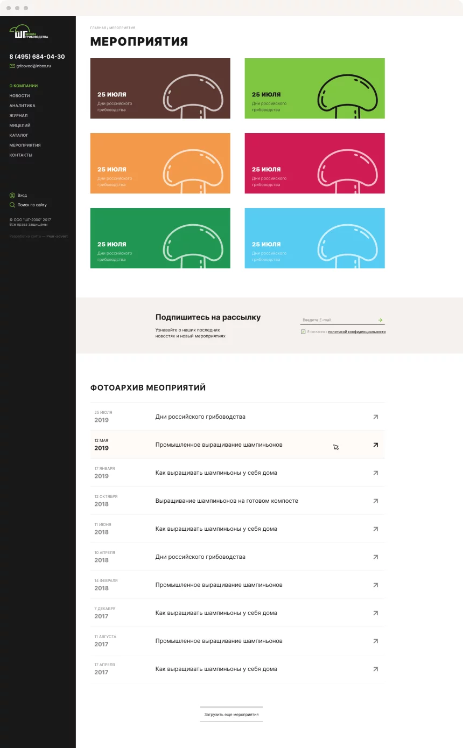Viewport: 463px width, 748px height.
Task: Click the 12 мая 2019 Промышленное выращивание шампиньонов title
Action: tap(219, 445)
